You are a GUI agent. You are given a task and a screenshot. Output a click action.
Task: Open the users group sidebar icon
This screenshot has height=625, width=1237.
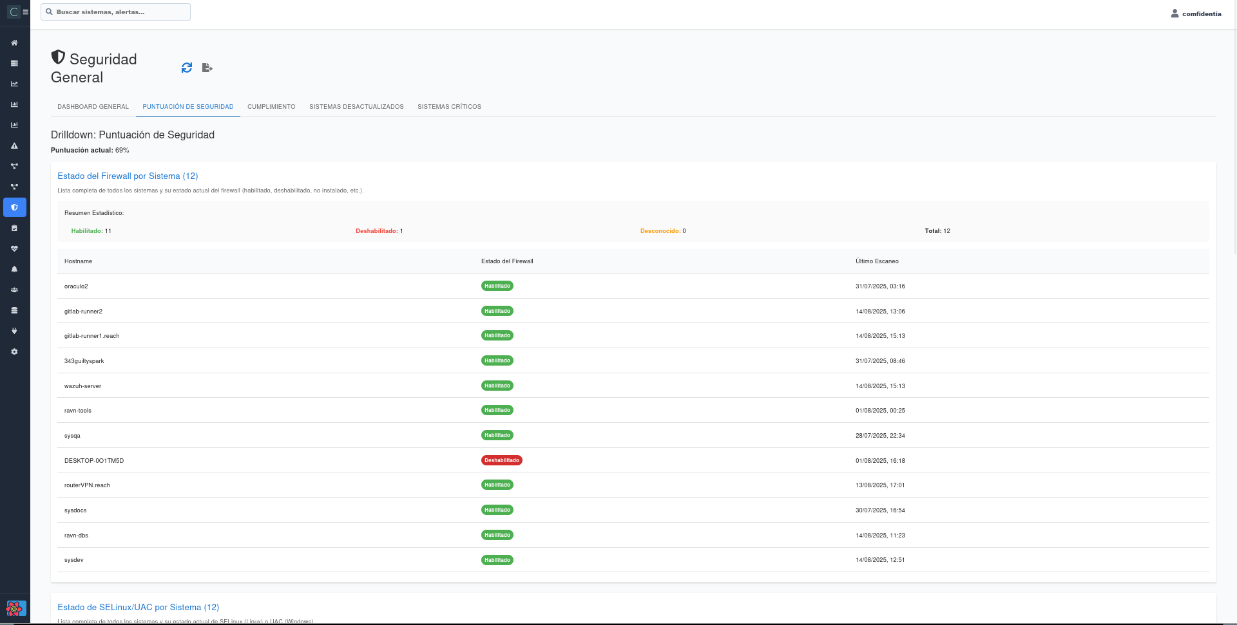pyautogui.click(x=14, y=290)
